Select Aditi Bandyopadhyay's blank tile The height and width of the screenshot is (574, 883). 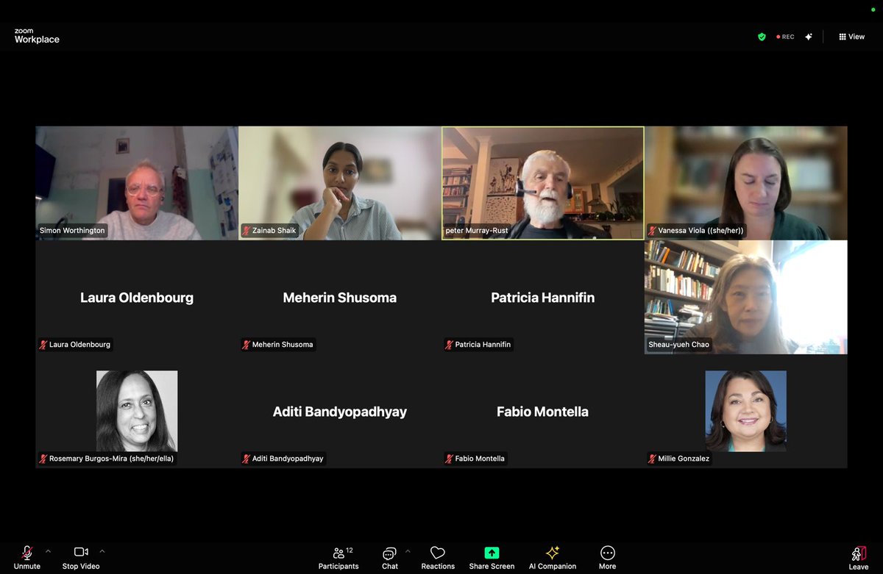[340, 411]
